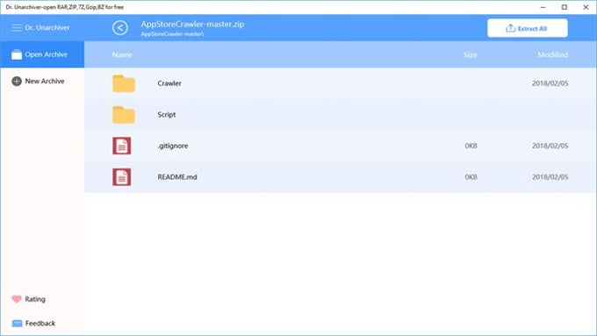Screen dimensions: 597x336
Task: Click the Dr. Unarchiver sidebar title
Action: (x=47, y=28)
